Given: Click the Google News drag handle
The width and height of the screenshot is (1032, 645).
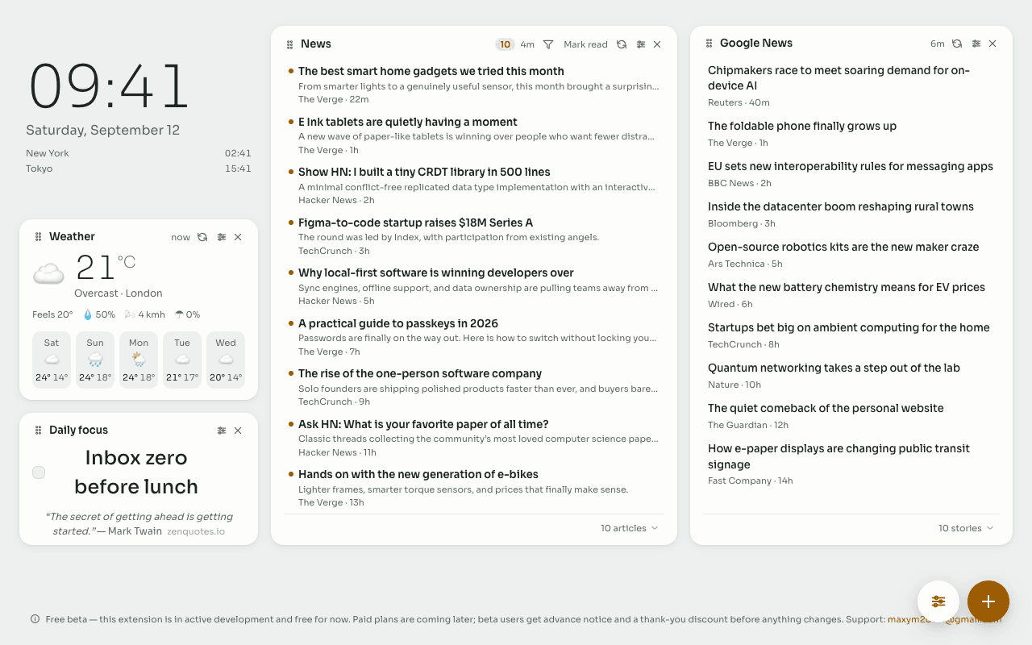Looking at the screenshot, I should coord(709,44).
